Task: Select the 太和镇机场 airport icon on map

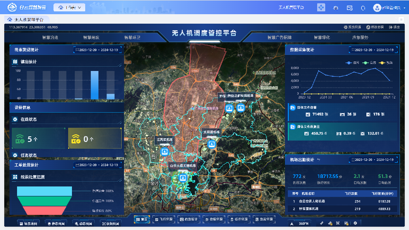Action: (212, 144)
